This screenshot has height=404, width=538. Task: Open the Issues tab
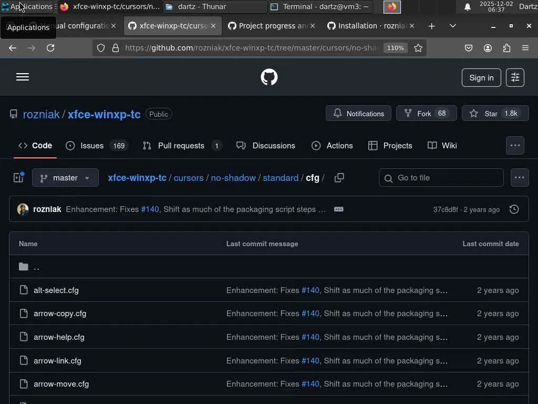point(97,146)
